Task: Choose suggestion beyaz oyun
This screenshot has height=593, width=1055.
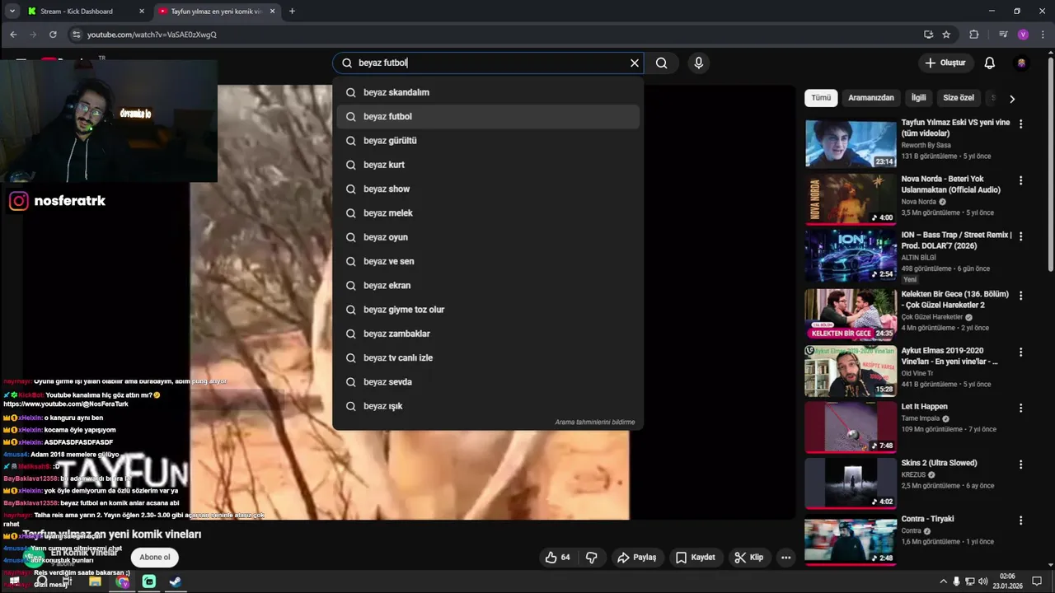Action: pos(488,237)
